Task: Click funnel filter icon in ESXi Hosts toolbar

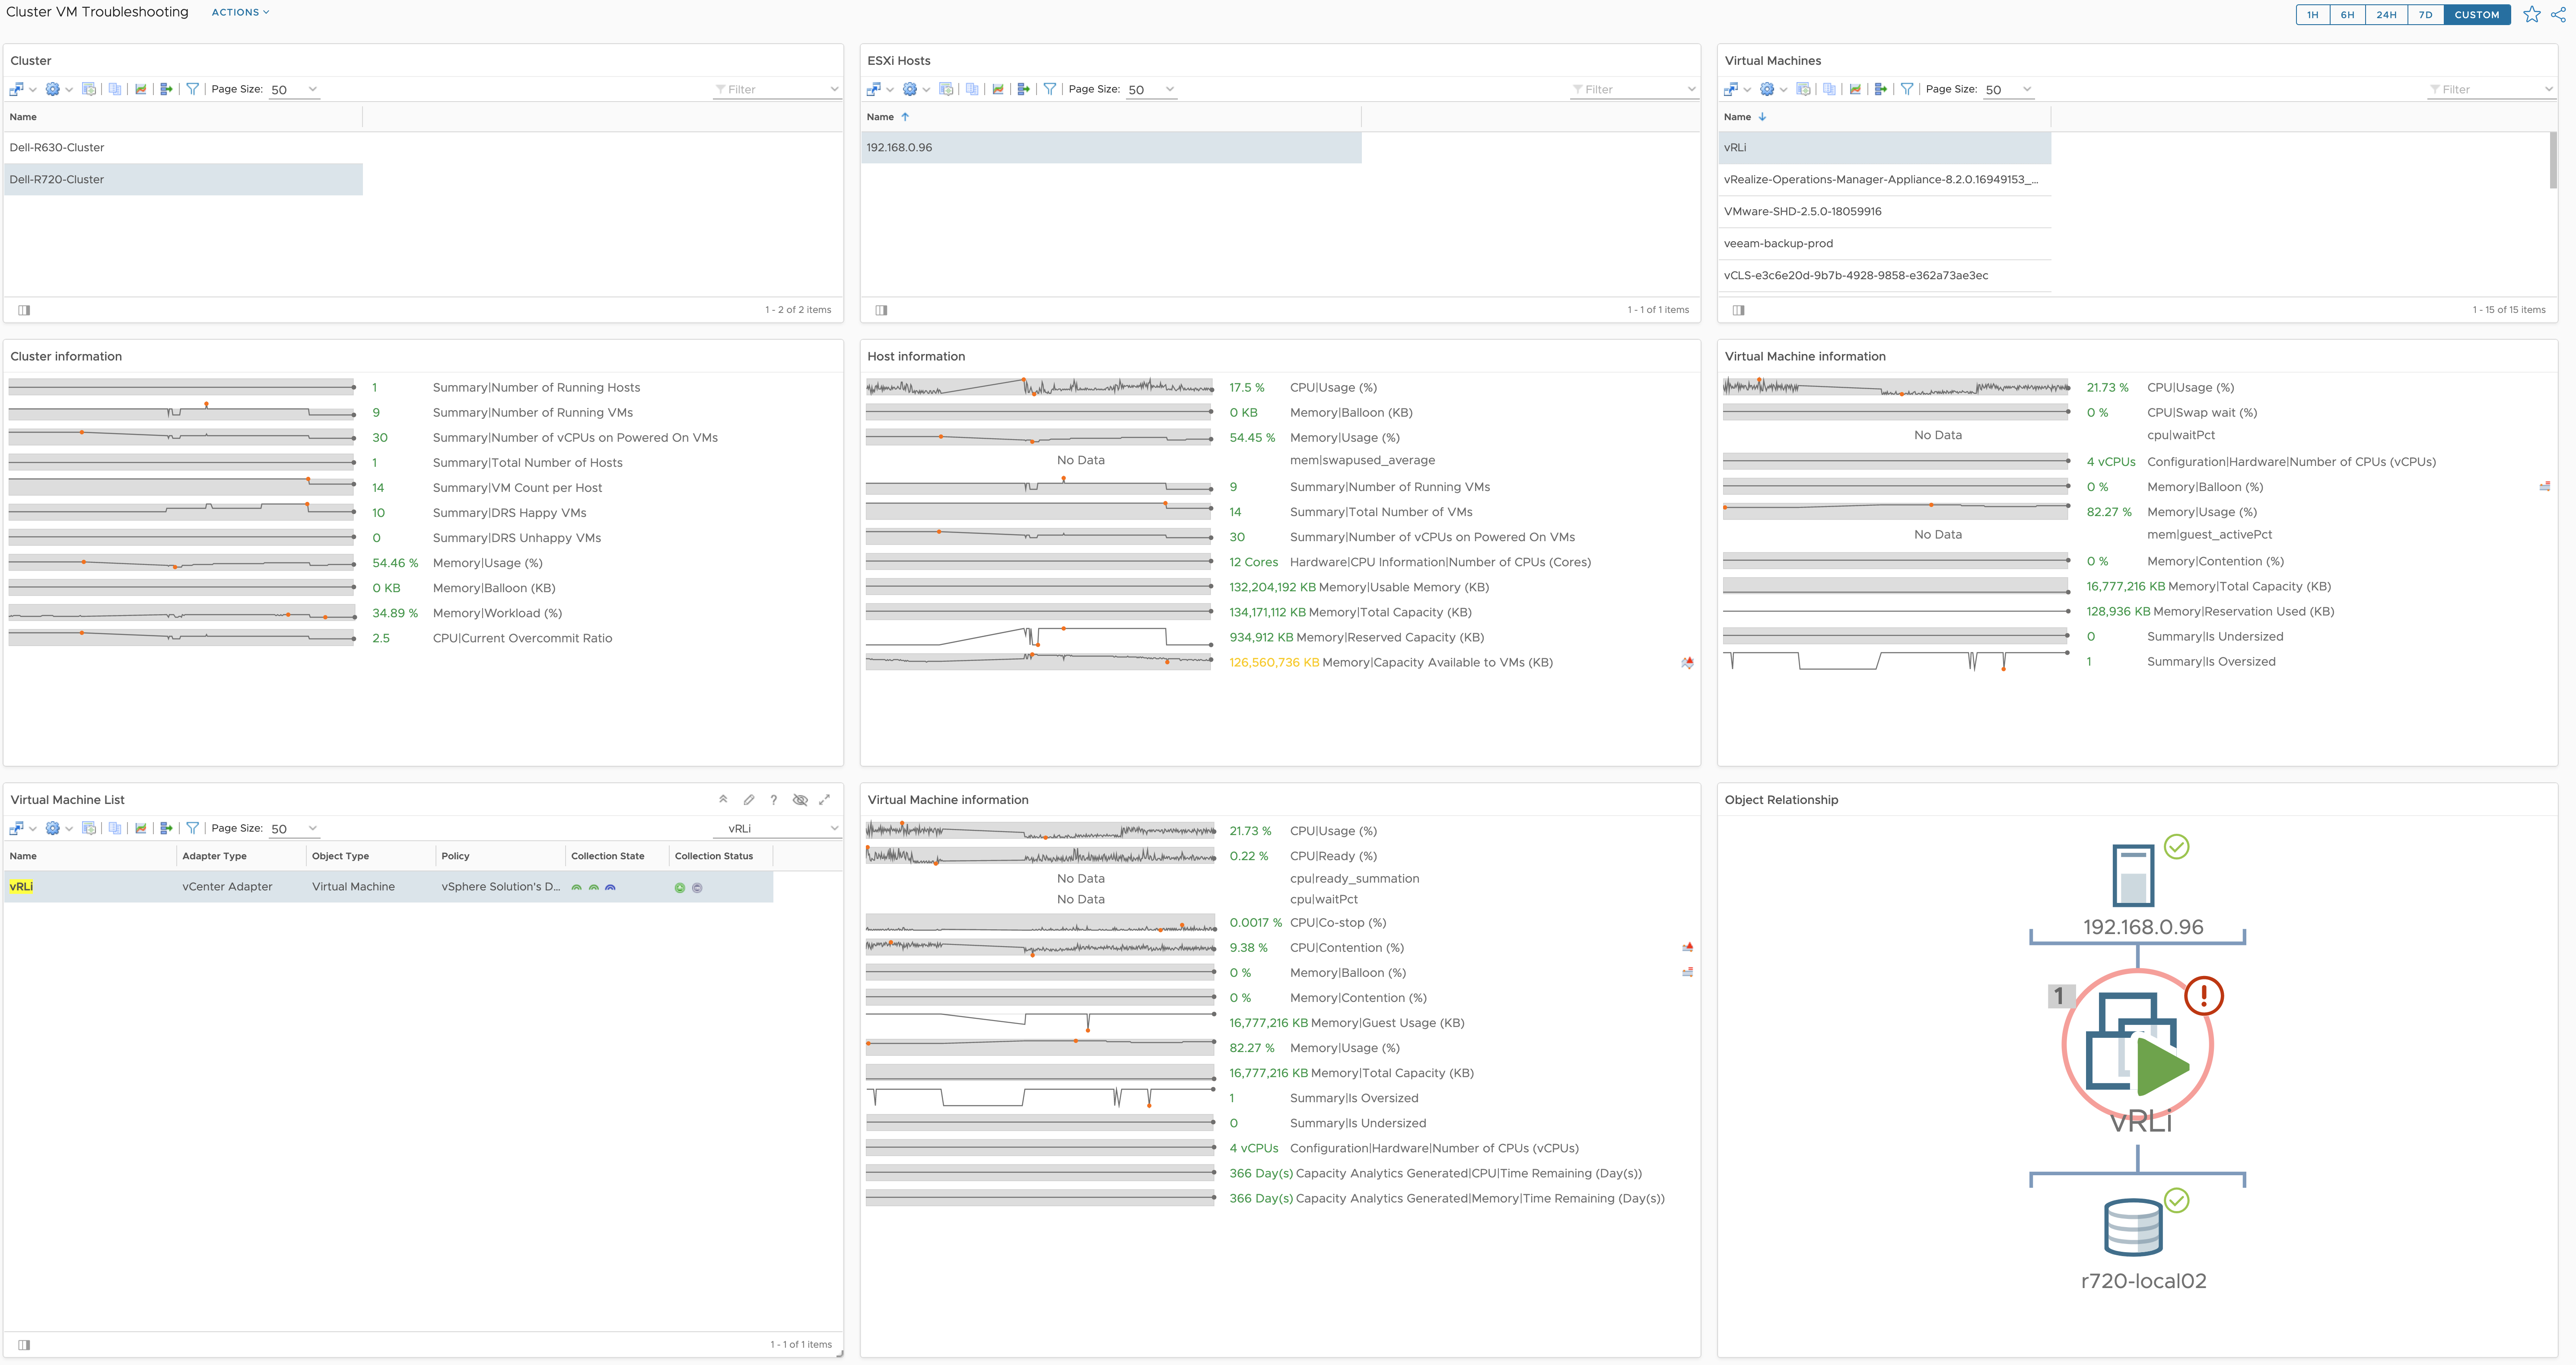Action: point(1050,89)
